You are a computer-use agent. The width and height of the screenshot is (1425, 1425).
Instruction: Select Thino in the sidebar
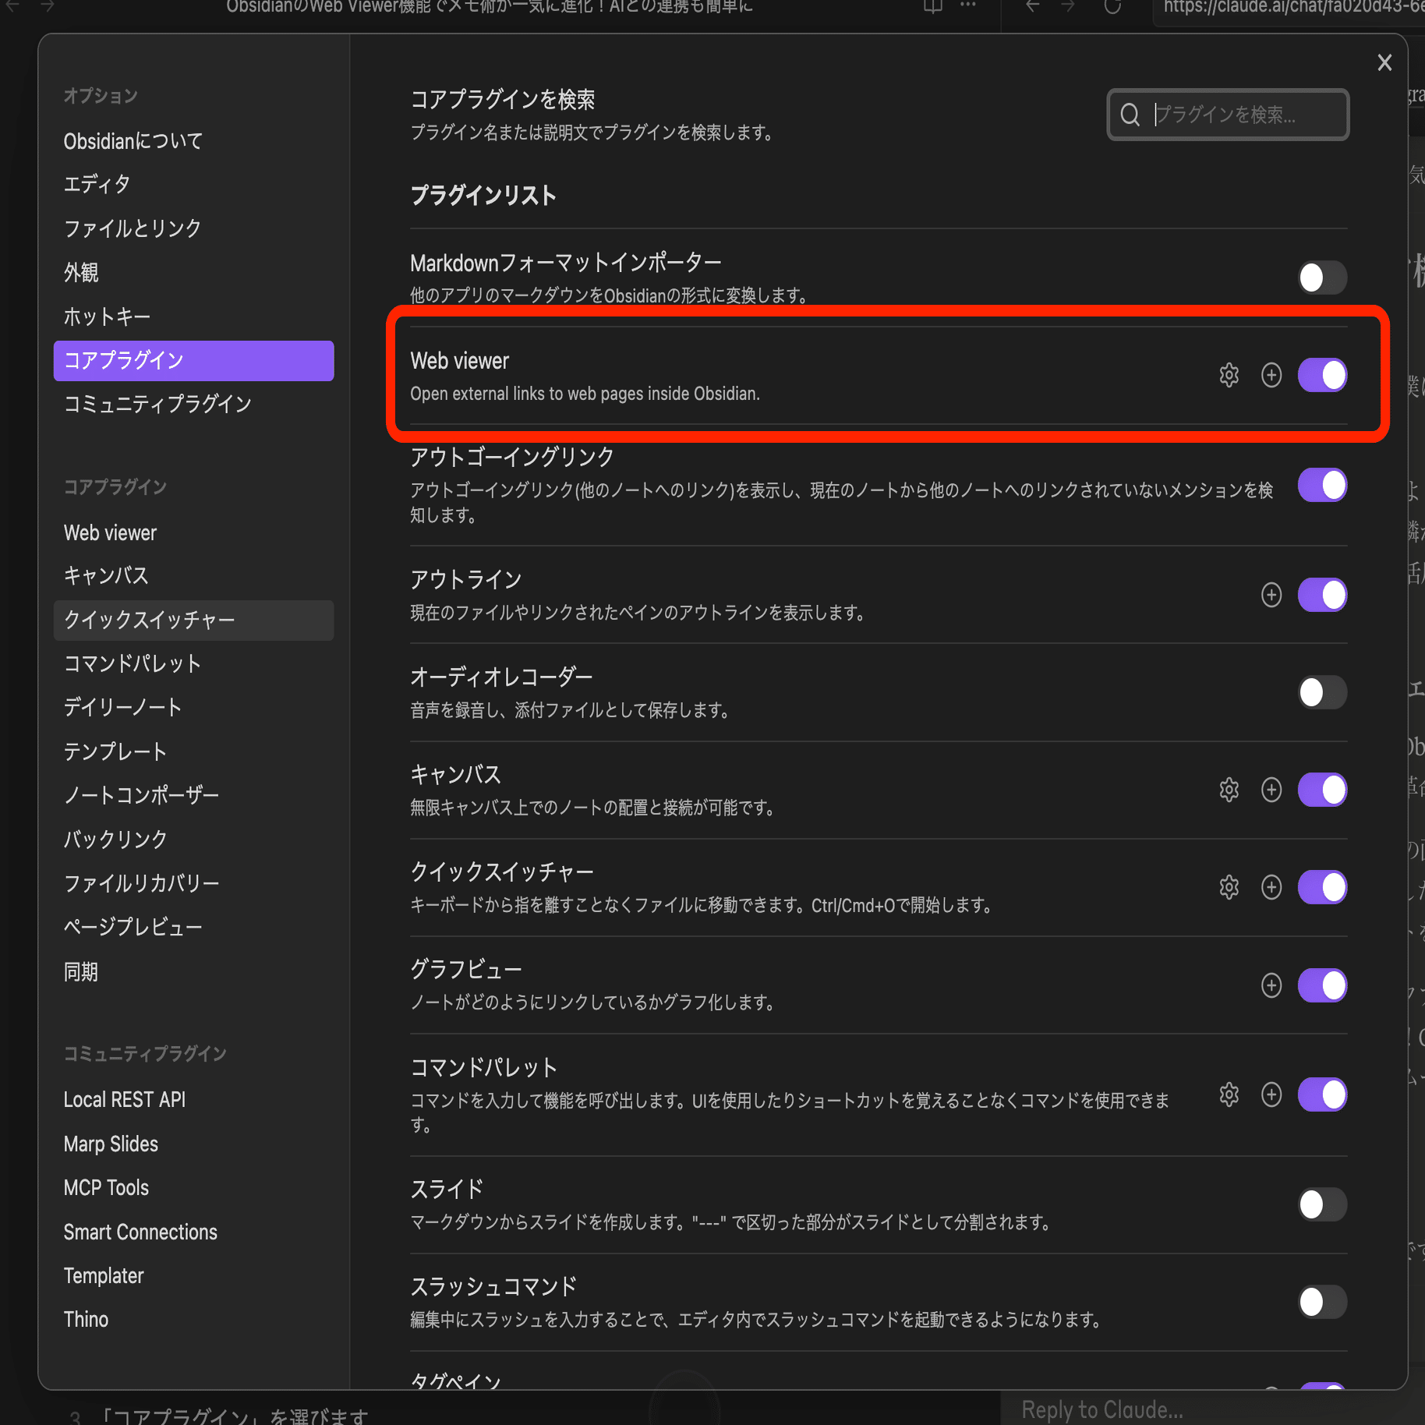click(193, 1320)
